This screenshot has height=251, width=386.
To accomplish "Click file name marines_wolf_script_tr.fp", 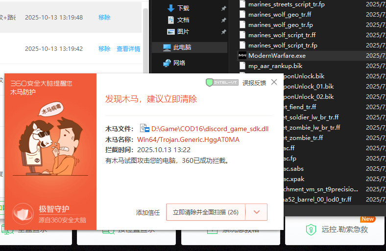I will coord(283,45).
